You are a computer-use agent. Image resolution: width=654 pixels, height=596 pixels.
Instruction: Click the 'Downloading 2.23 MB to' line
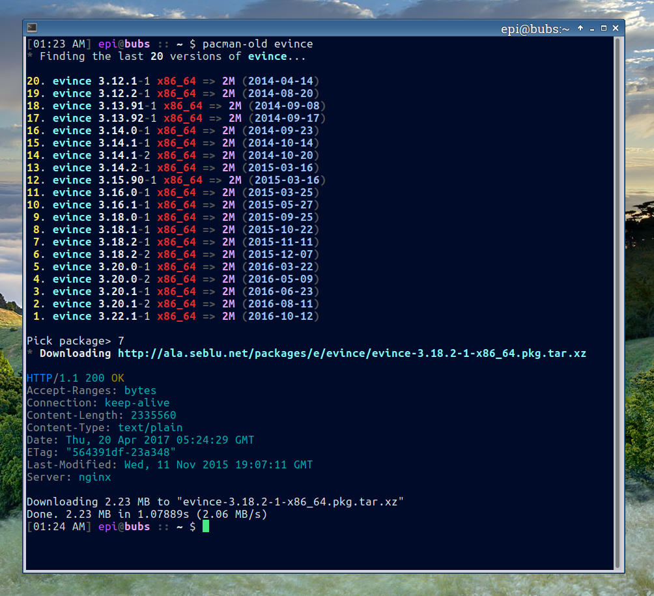(x=215, y=502)
